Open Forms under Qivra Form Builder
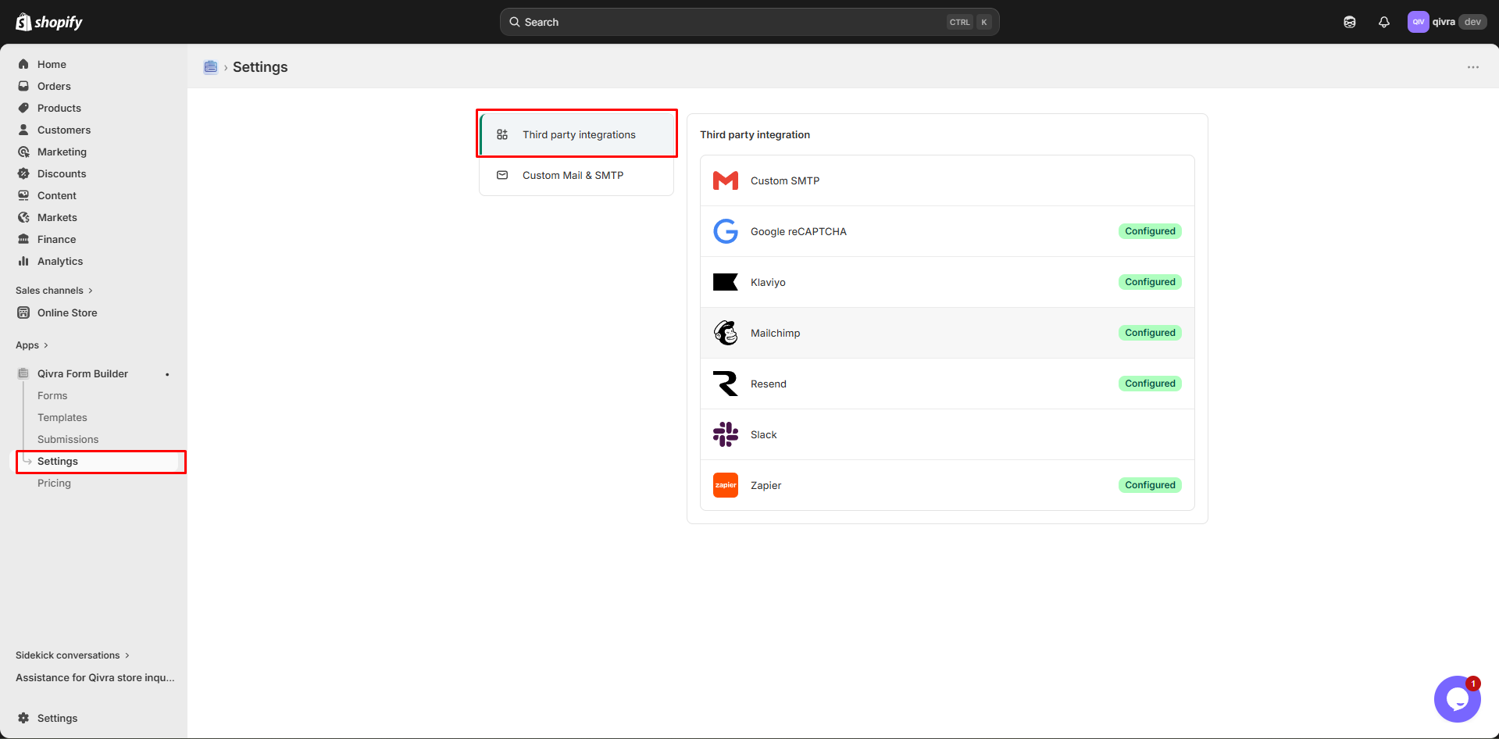Viewport: 1499px width, 739px height. [x=52, y=395]
